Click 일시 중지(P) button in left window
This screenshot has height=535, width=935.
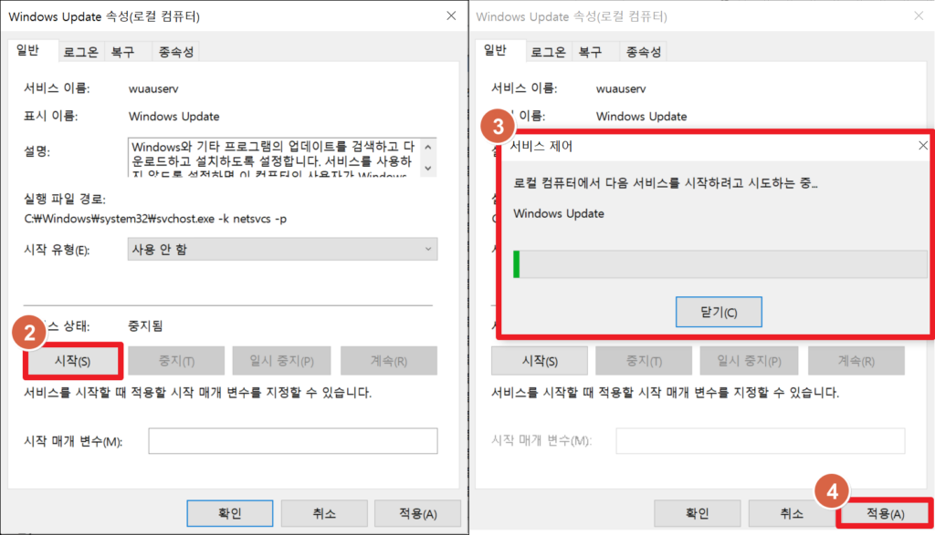281,361
